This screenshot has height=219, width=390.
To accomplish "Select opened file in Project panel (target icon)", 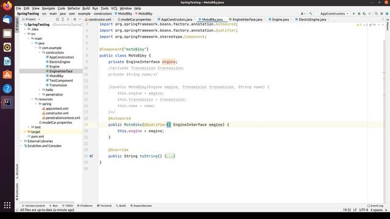I will (x=57, y=19).
